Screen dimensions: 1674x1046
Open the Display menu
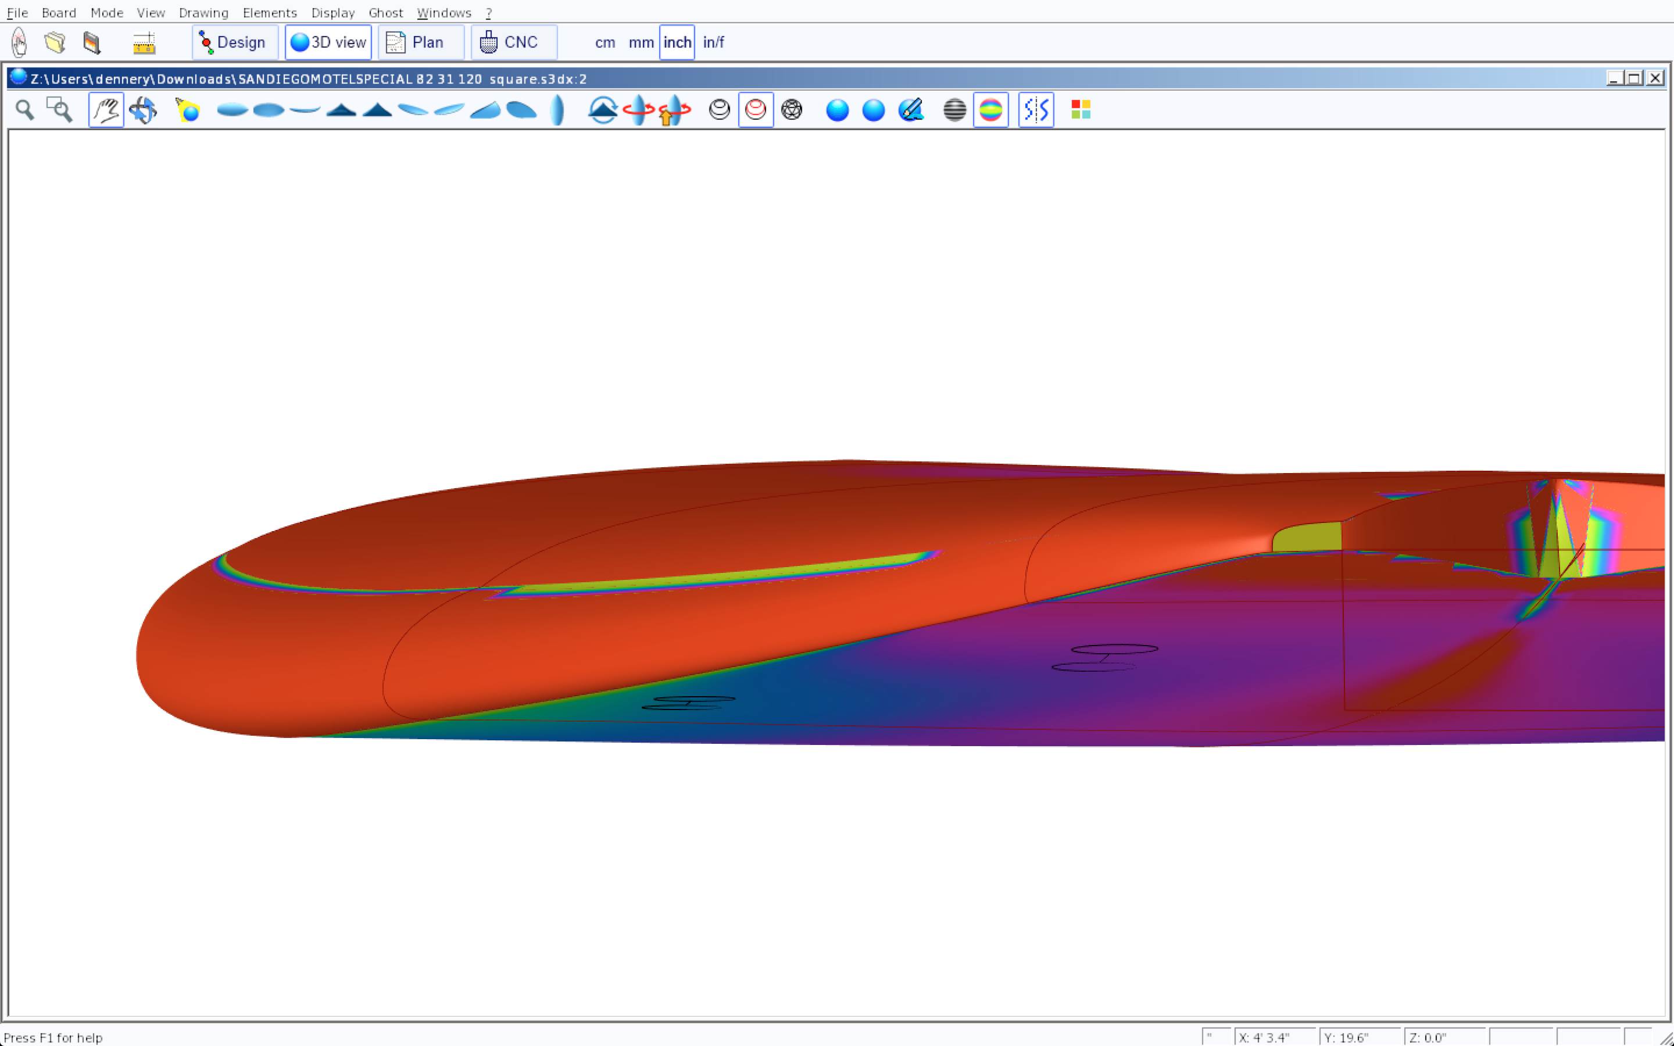tap(332, 13)
